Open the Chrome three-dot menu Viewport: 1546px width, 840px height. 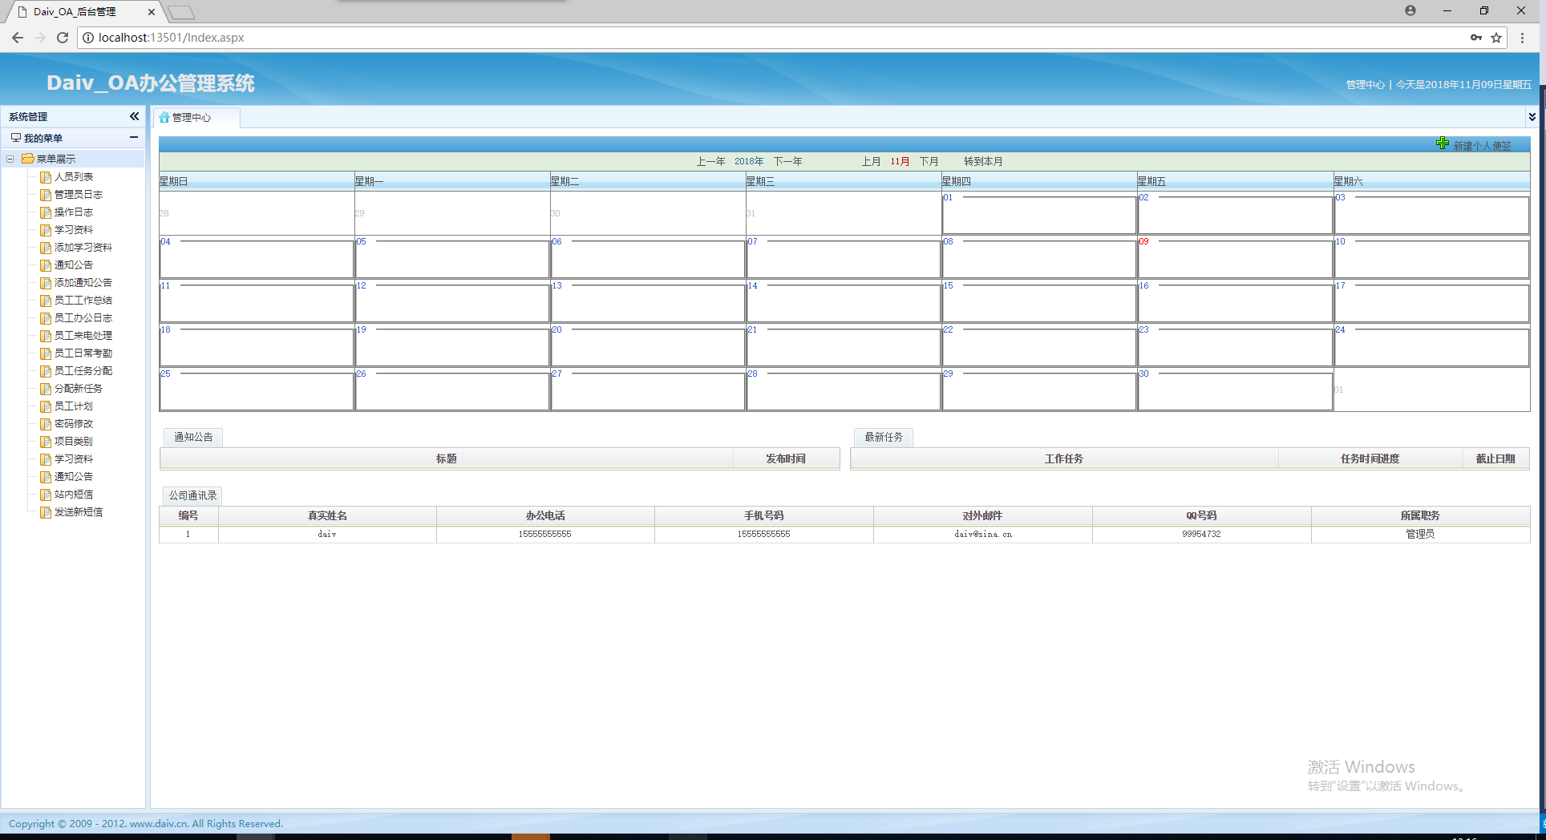click(x=1522, y=38)
